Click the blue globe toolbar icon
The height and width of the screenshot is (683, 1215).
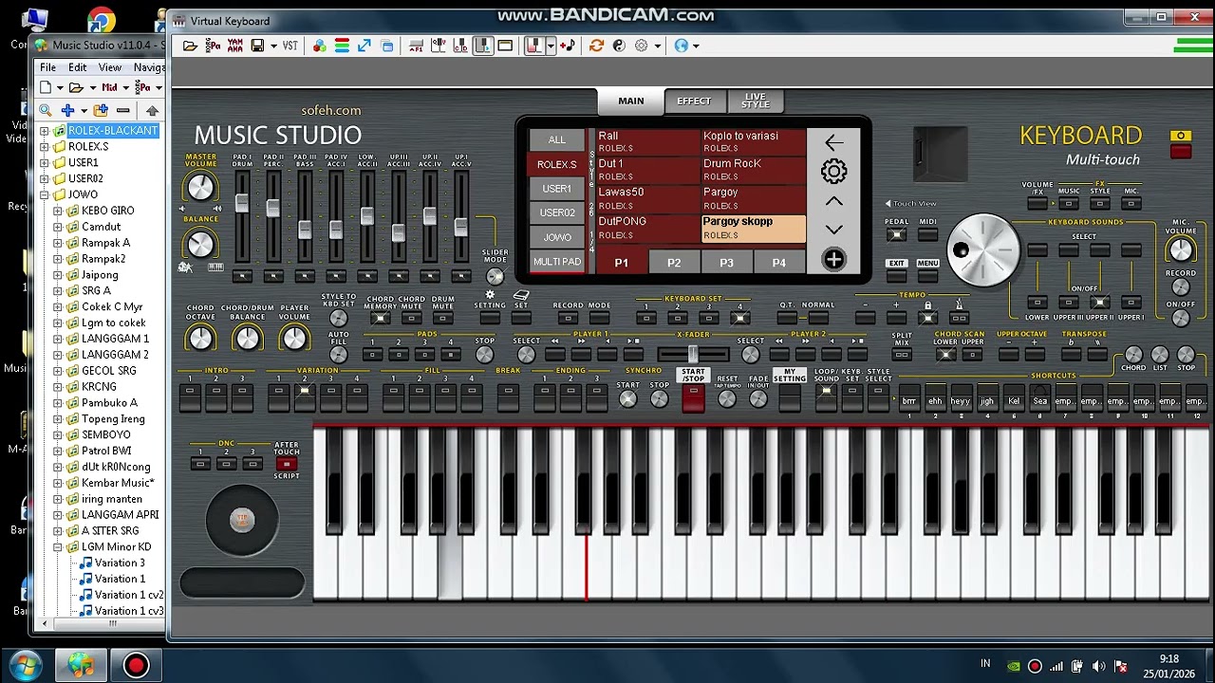681,46
